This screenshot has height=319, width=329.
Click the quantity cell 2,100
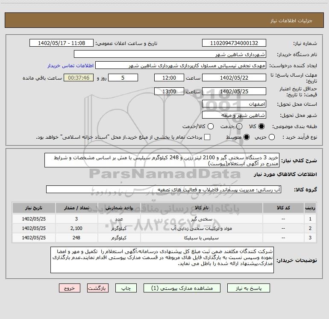tap(76, 228)
